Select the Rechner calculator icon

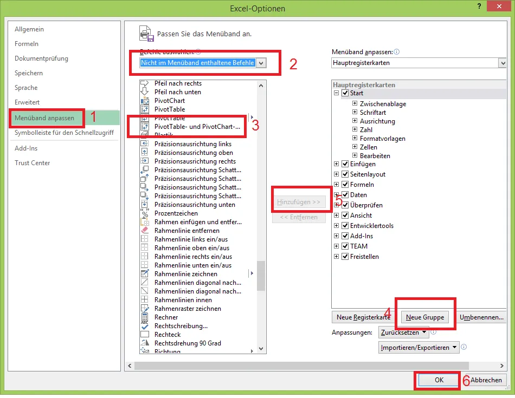[x=145, y=317]
